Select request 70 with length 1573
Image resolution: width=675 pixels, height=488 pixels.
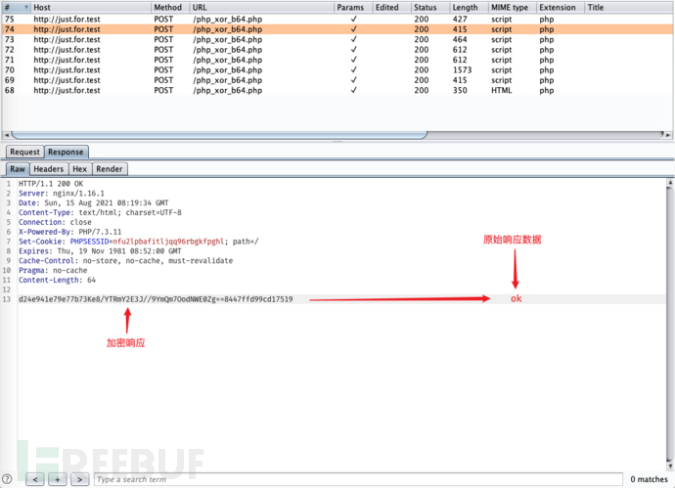pyautogui.click(x=196, y=70)
